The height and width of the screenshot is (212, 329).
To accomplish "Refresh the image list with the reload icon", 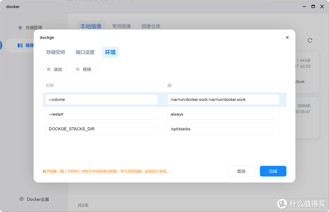I will (x=310, y=40).
